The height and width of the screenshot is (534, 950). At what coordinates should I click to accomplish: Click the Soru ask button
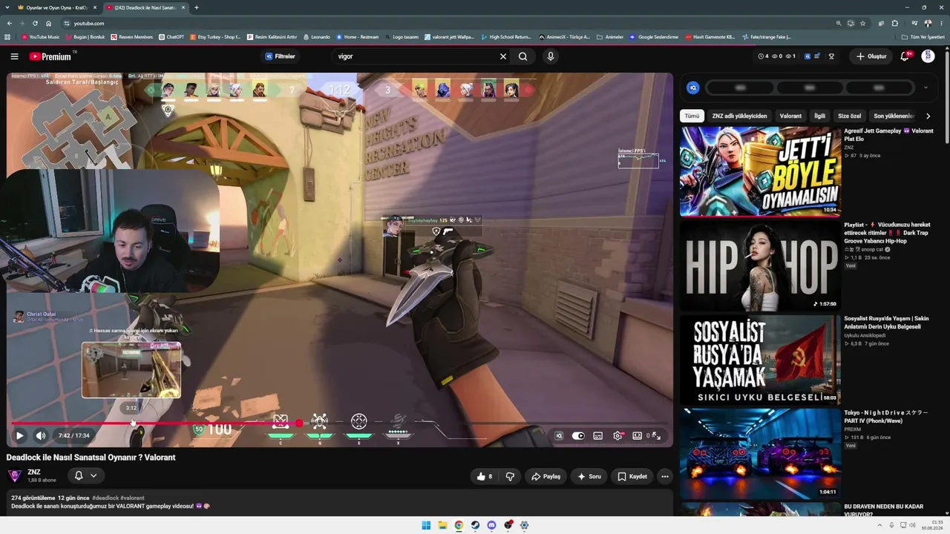pos(589,476)
